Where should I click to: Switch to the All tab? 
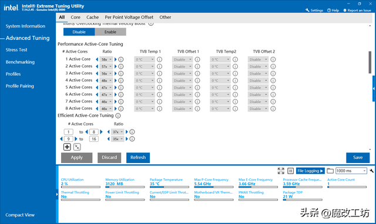62,17
